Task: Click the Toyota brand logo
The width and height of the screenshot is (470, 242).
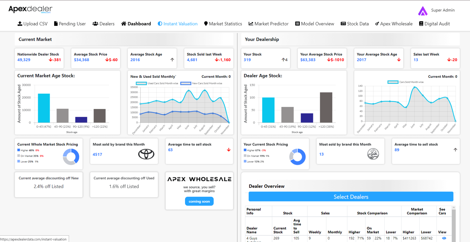Action: [146, 154]
